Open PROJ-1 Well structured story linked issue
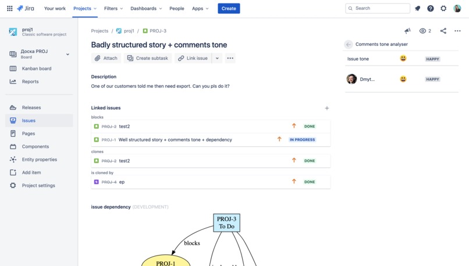This screenshot has height=266, width=469. pos(211,140)
